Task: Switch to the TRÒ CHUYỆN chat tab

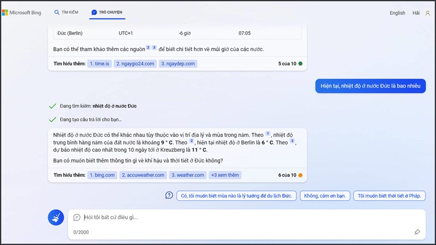Action: click(107, 12)
